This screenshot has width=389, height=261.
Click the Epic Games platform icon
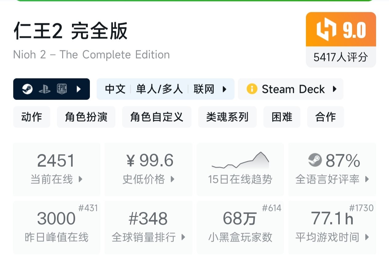62,89
